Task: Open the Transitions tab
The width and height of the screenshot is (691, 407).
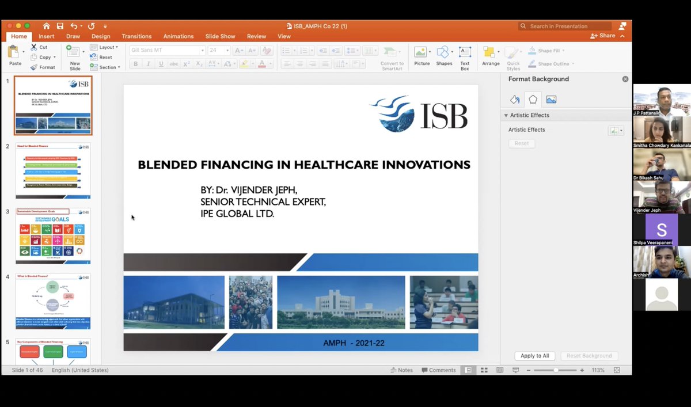Action: (136, 36)
